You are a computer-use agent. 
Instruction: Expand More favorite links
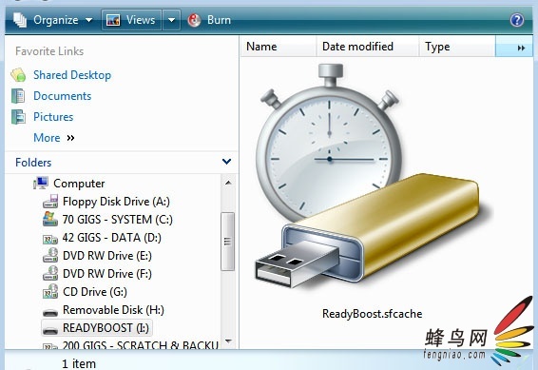click(x=54, y=138)
